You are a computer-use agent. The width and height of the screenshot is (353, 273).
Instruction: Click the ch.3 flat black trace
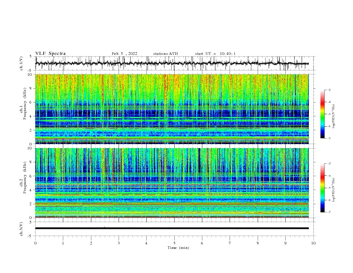click(172, 228)
